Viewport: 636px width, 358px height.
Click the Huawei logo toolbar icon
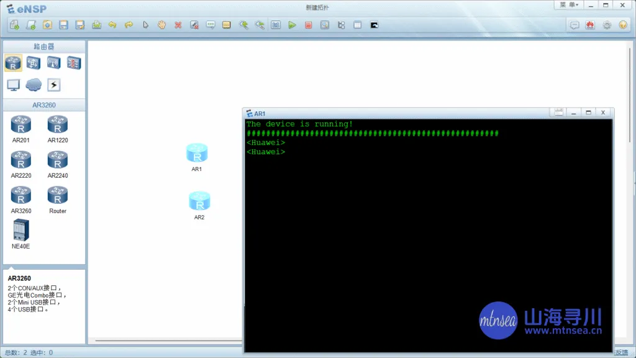(x=590, y=25)
